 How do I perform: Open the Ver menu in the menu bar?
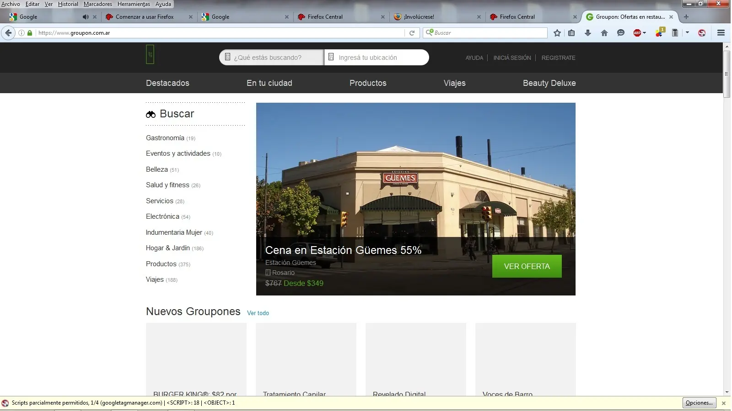(x=48, y=4)
